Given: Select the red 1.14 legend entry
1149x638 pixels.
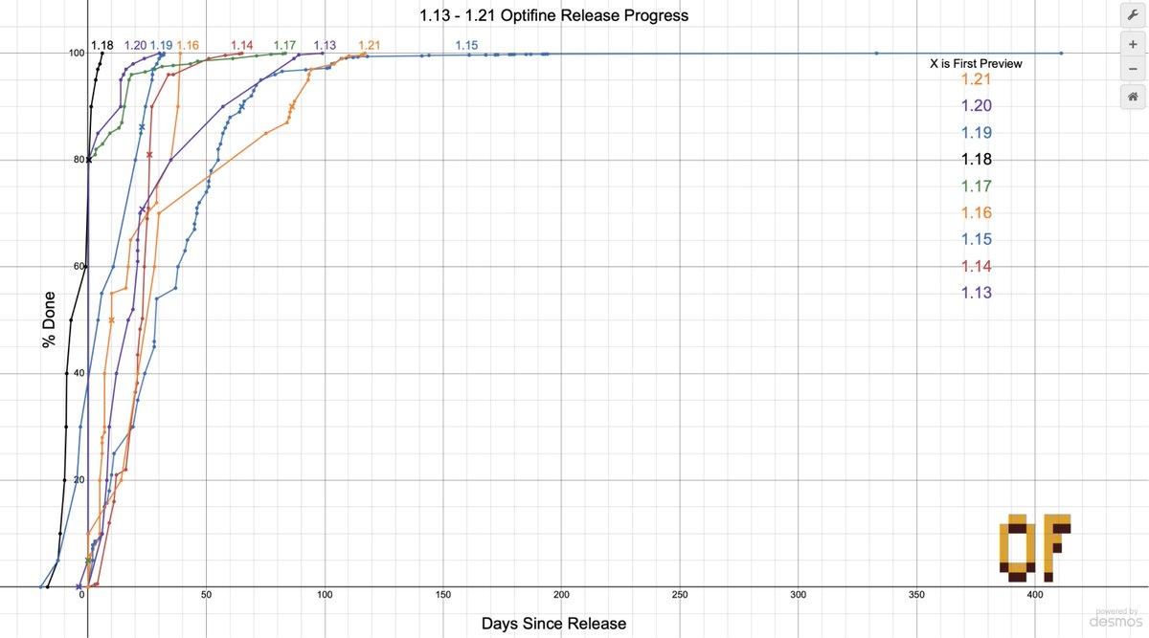Looking at the screenshot, I should (x=977, y=266).
